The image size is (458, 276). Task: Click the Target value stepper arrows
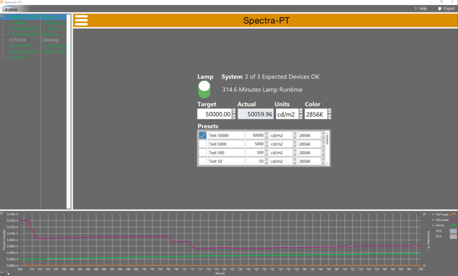(x=233, y=114)
